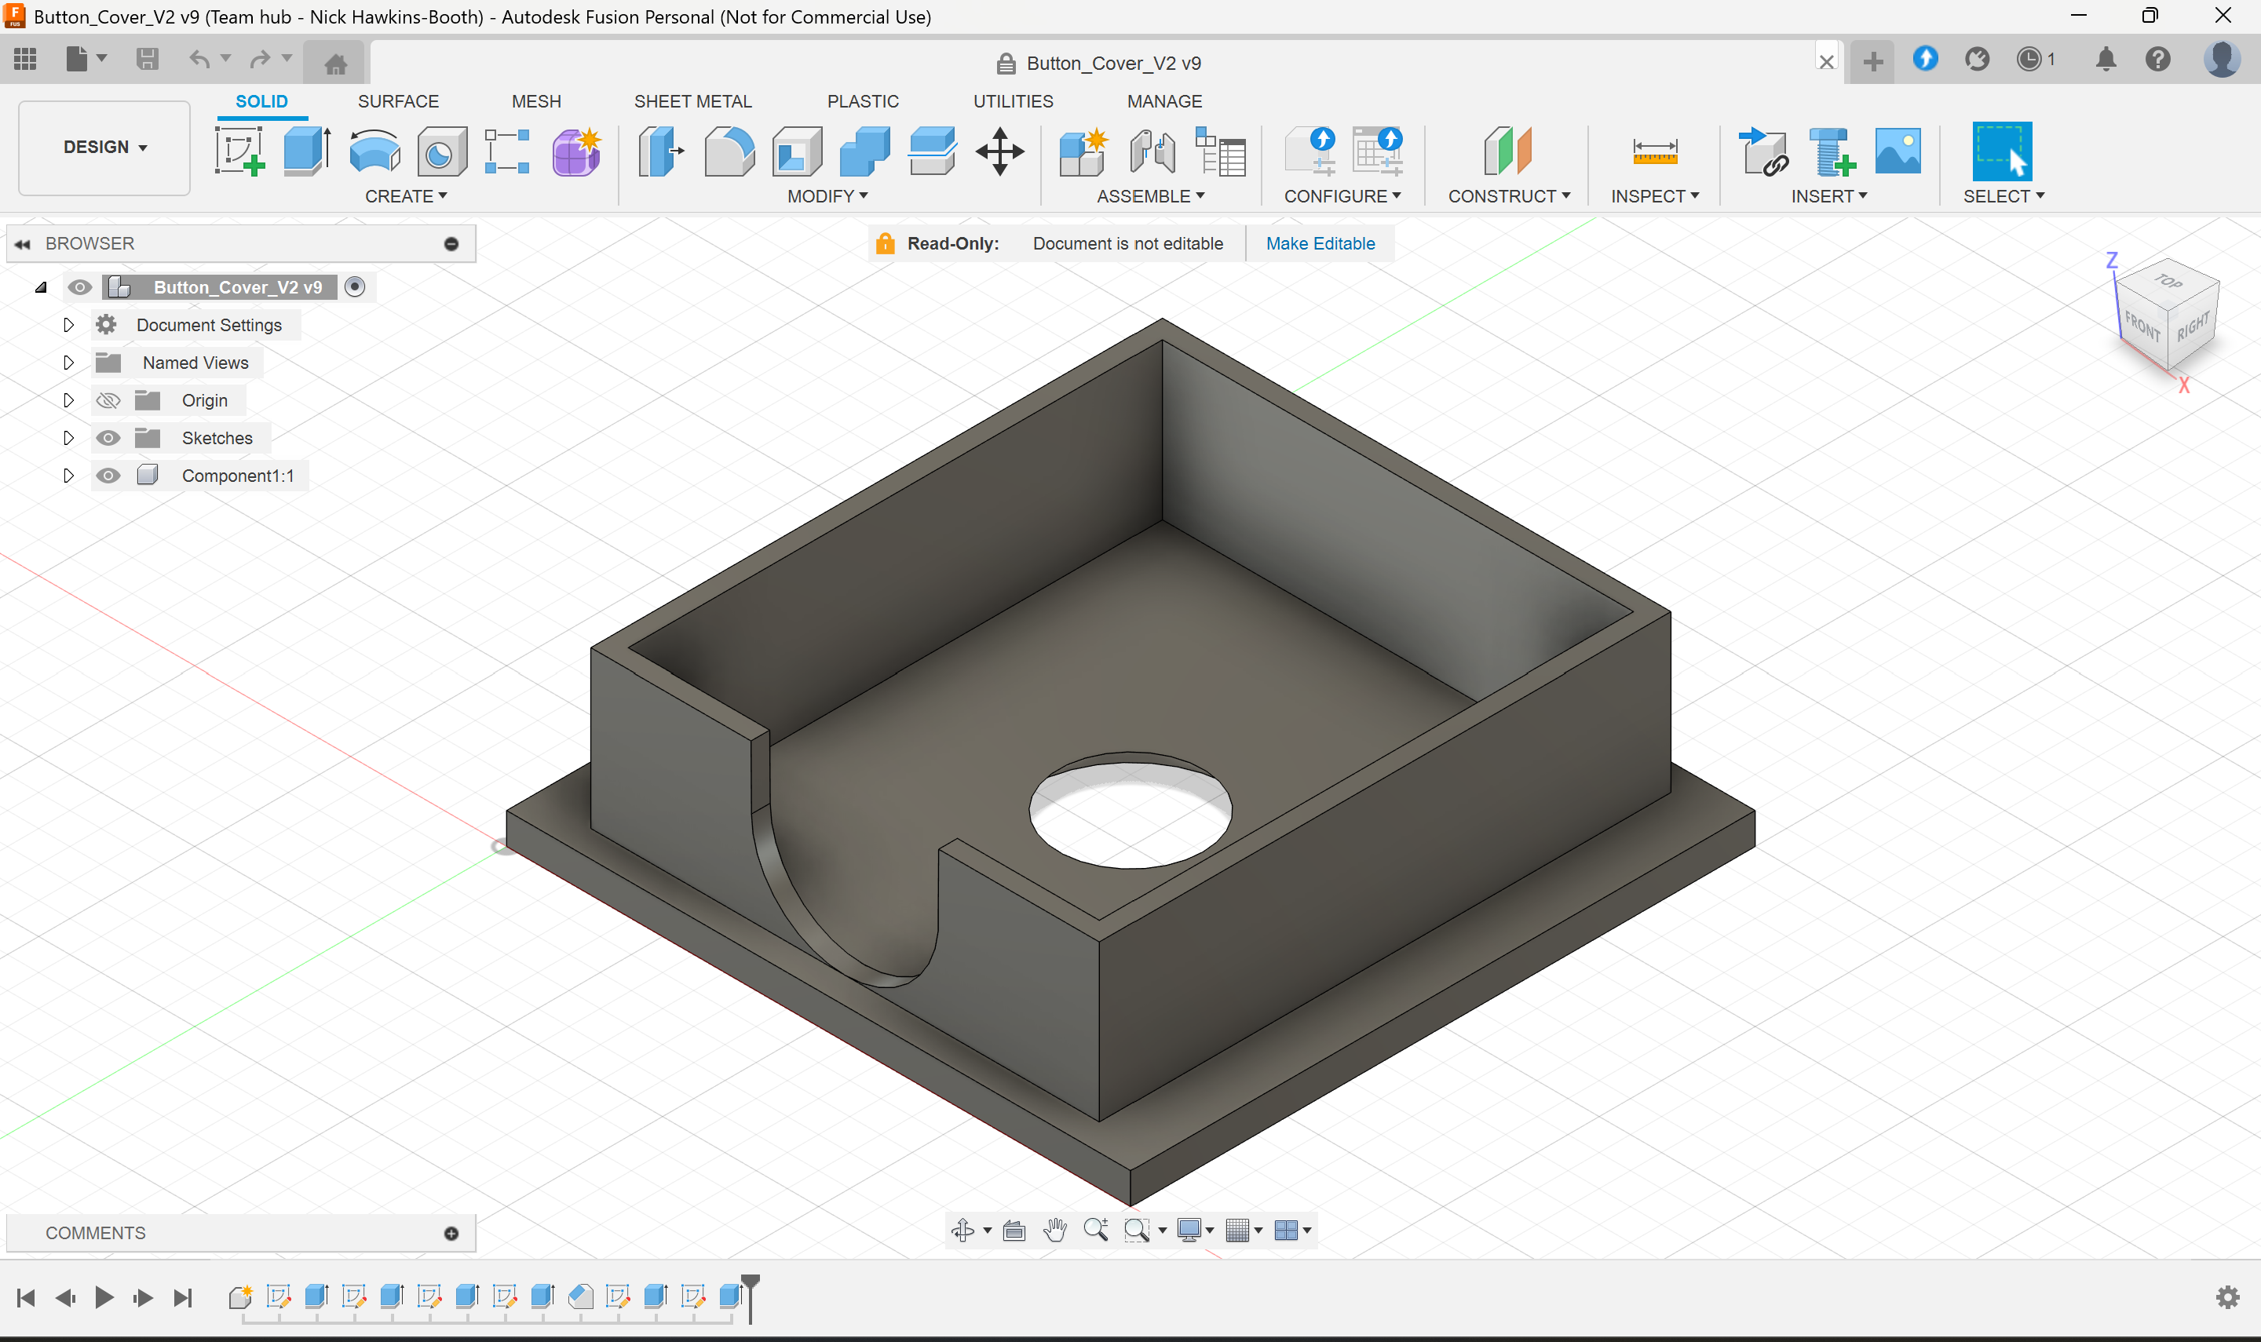The height and width of the screenshot is (1342, 2261).
Task: Switch to the SHEET METAL tab
Action: coord(692,101)
